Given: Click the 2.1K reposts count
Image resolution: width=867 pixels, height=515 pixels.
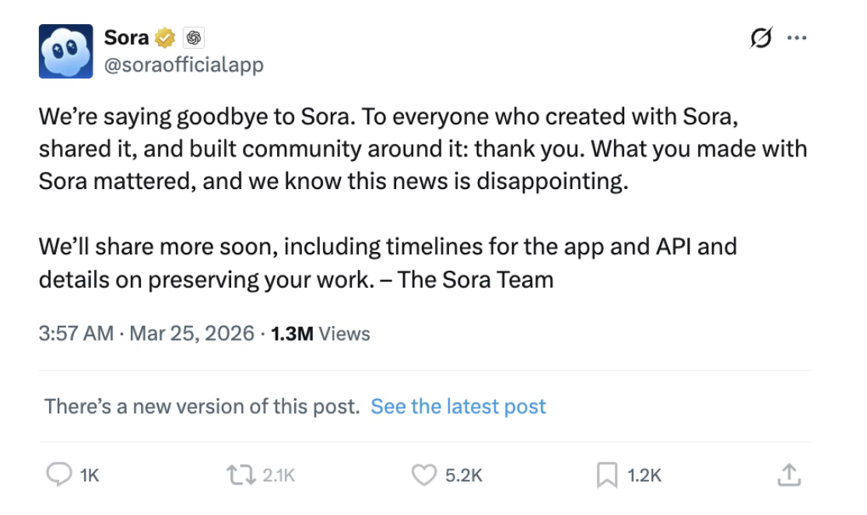Looking at the screenshot, I should coord(279,475).
